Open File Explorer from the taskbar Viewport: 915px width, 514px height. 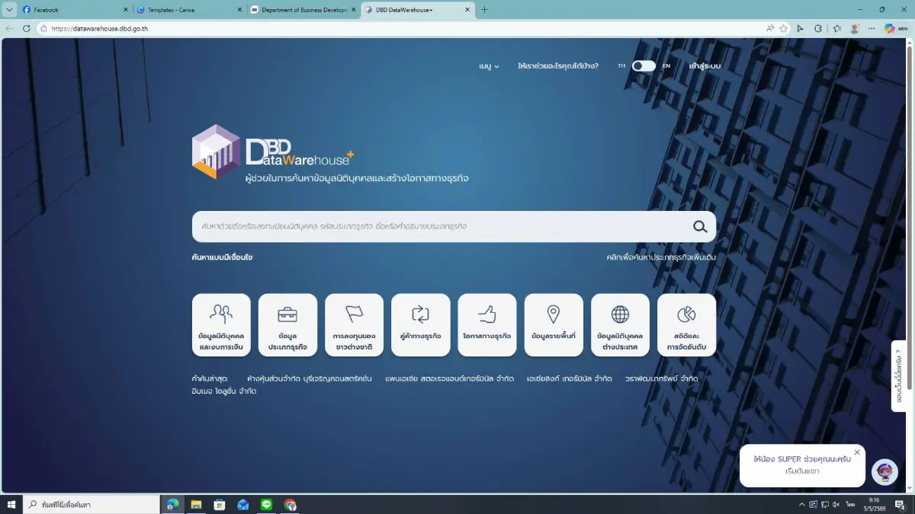tap(196, 504)
